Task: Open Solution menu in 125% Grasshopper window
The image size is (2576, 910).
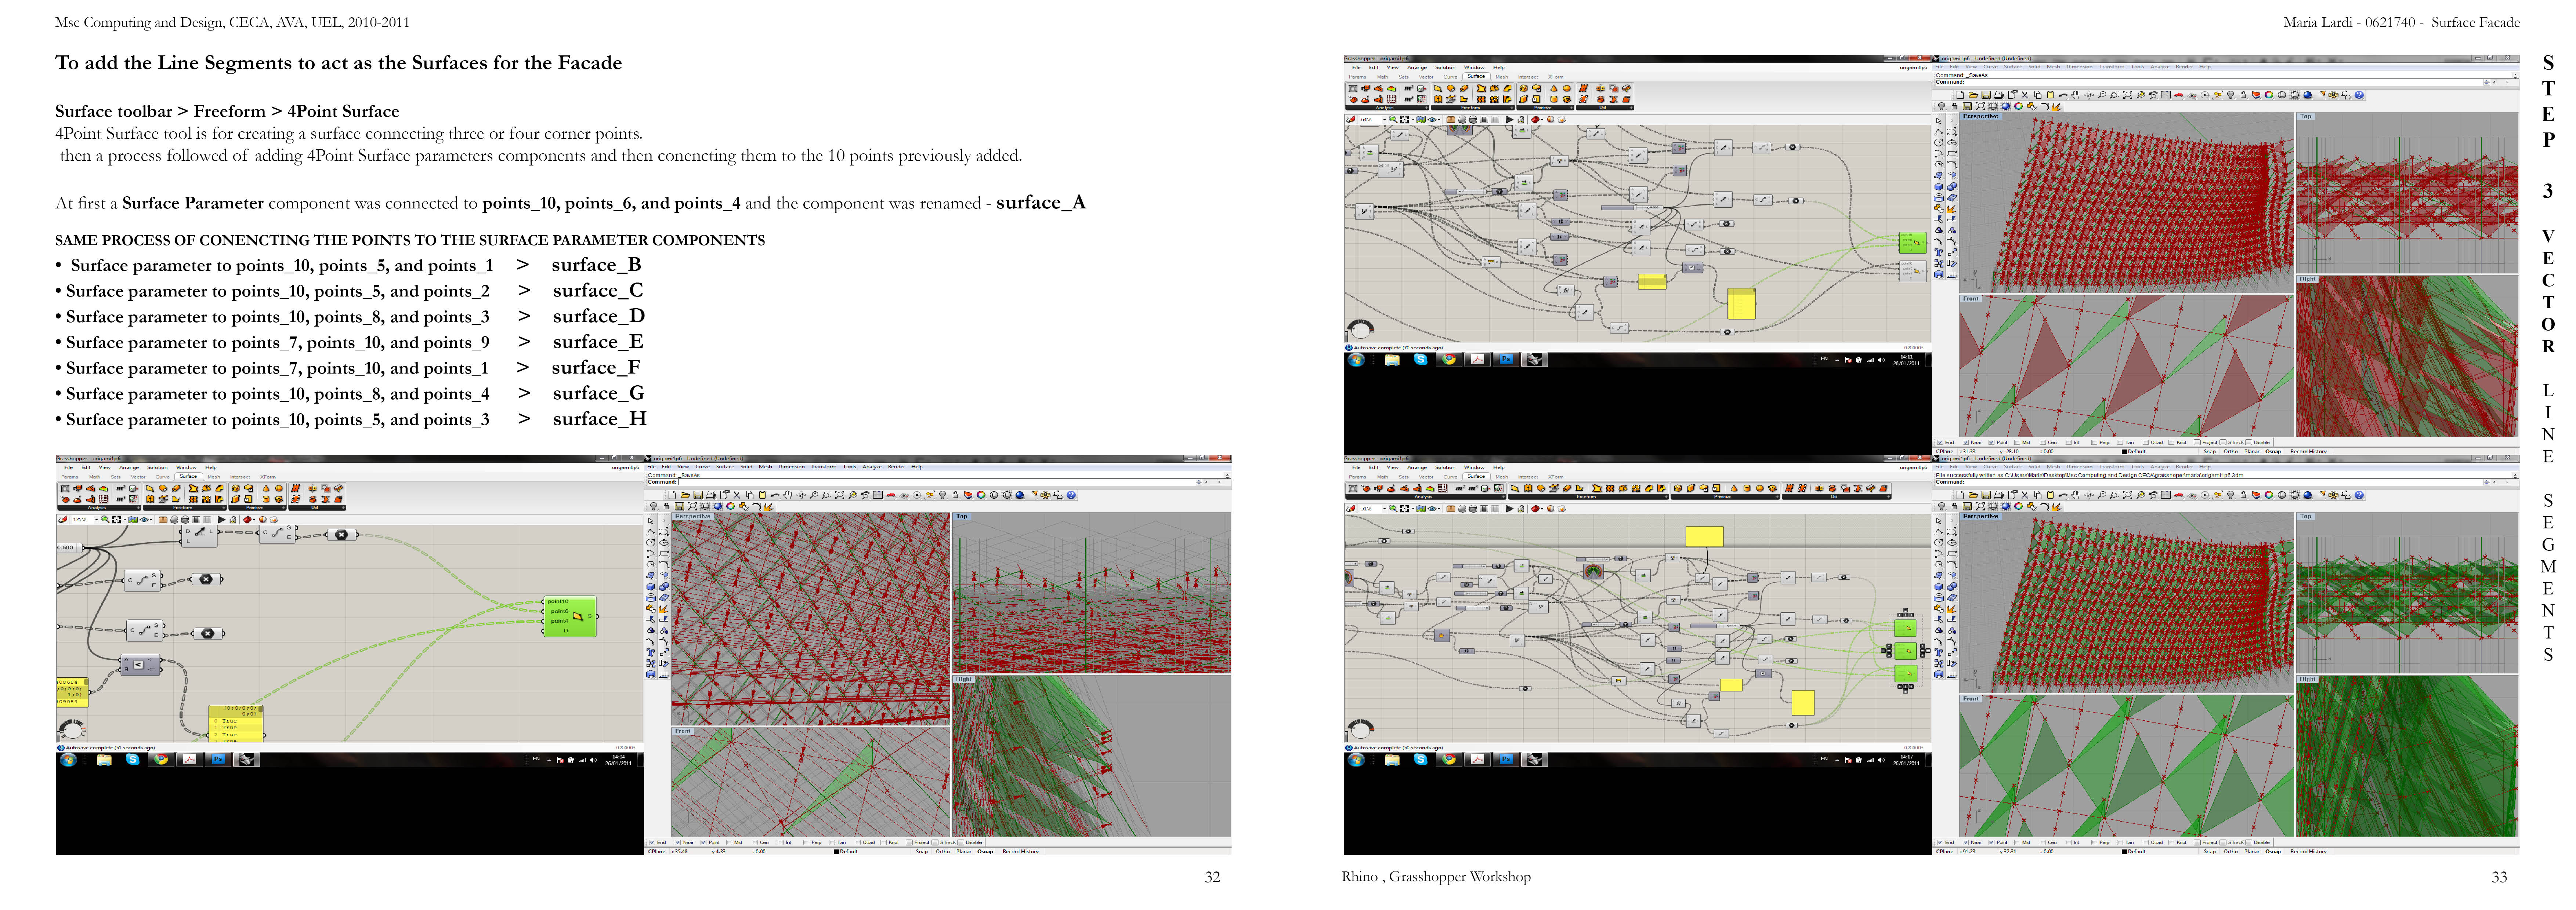Action: [x=157, y=467]
